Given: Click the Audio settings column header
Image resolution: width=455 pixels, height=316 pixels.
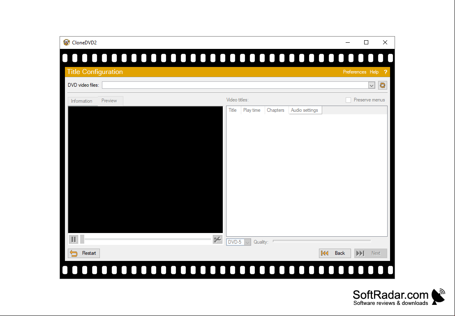Looking at the screenshot, I should tap(305, 110).
